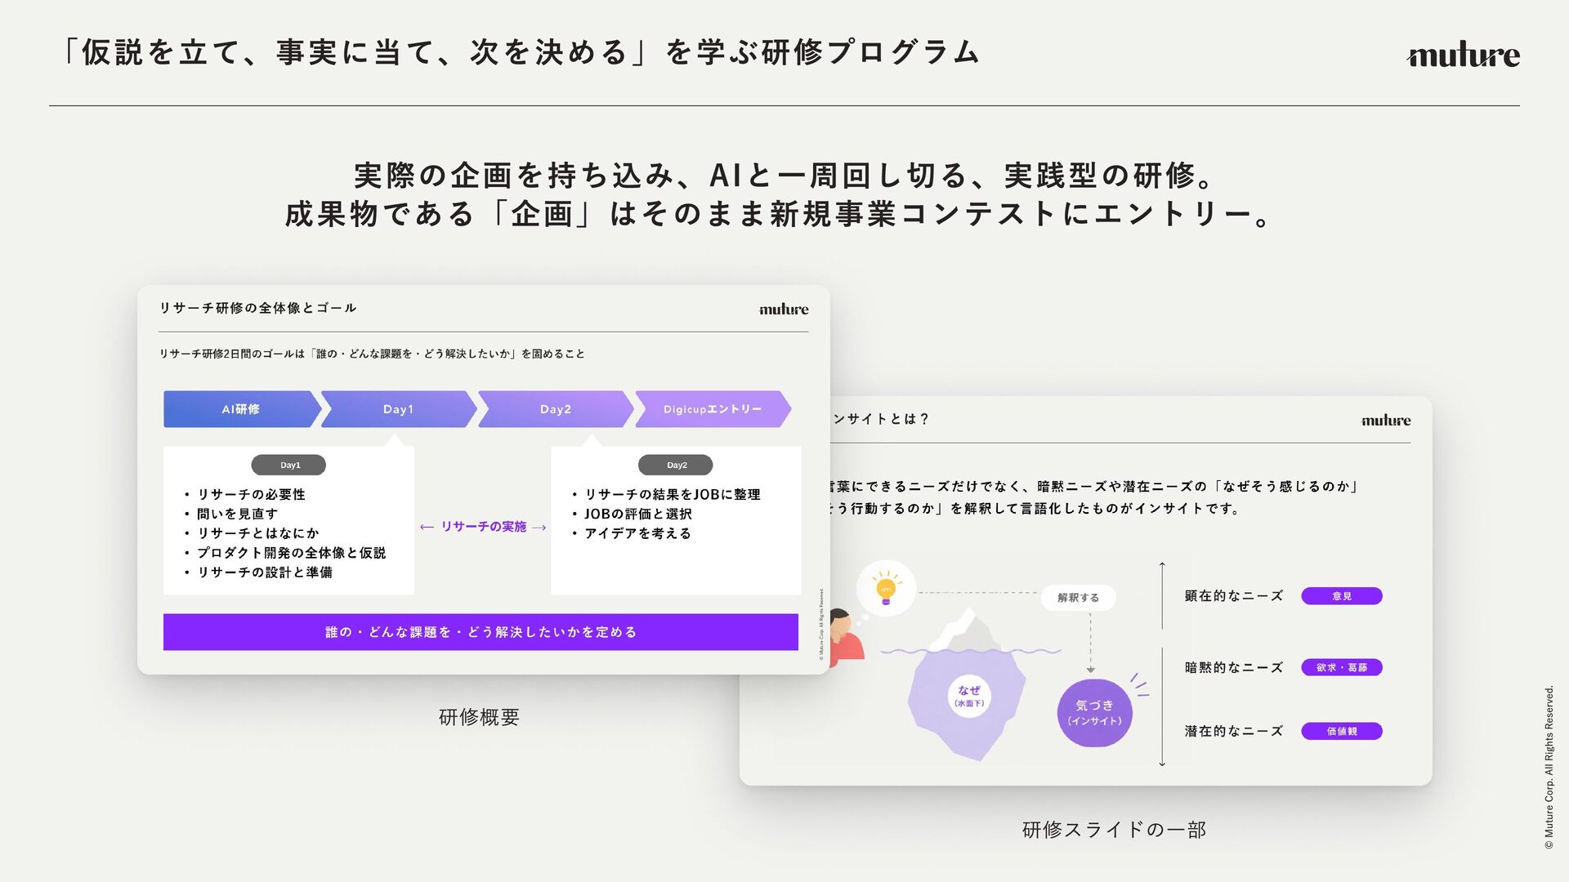This screenshot has width=1569, height=882.
Task: Click the 気づき insight circle
Action: click(1094, 712)
